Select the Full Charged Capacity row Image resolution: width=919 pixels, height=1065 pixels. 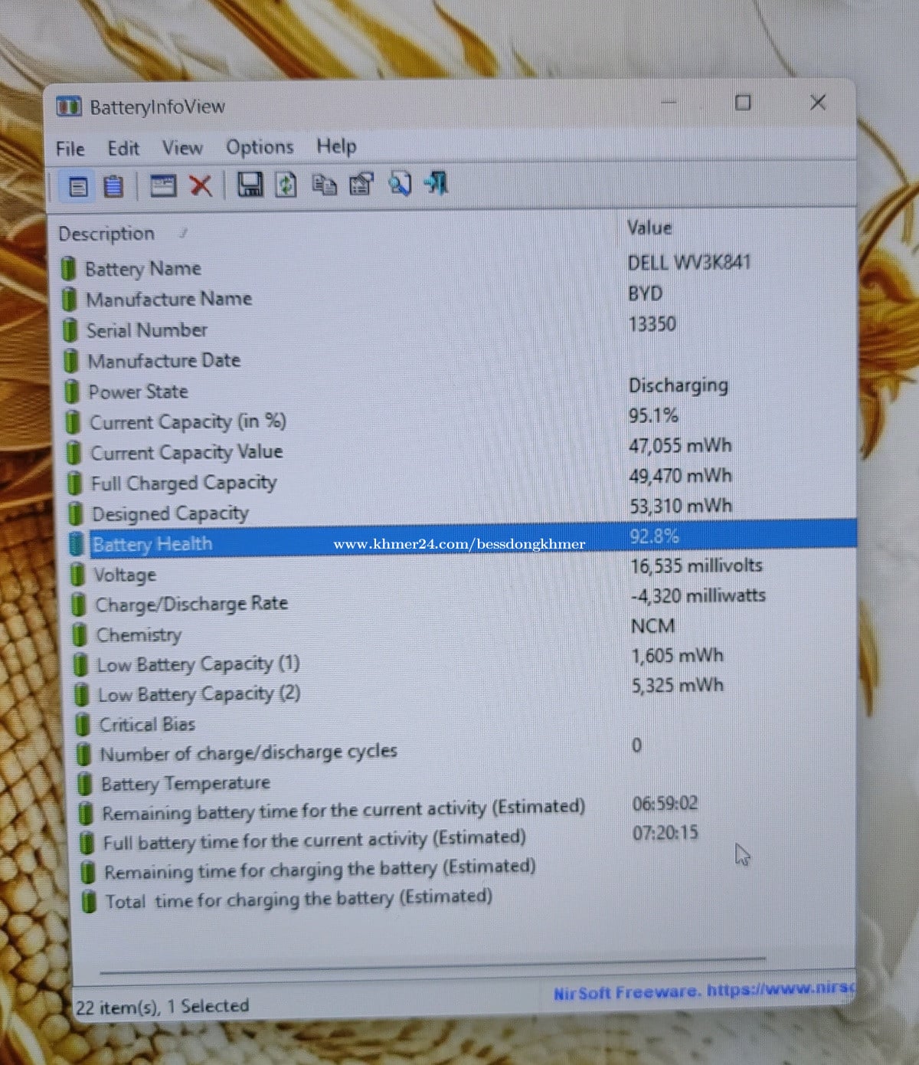click(183, 483)
